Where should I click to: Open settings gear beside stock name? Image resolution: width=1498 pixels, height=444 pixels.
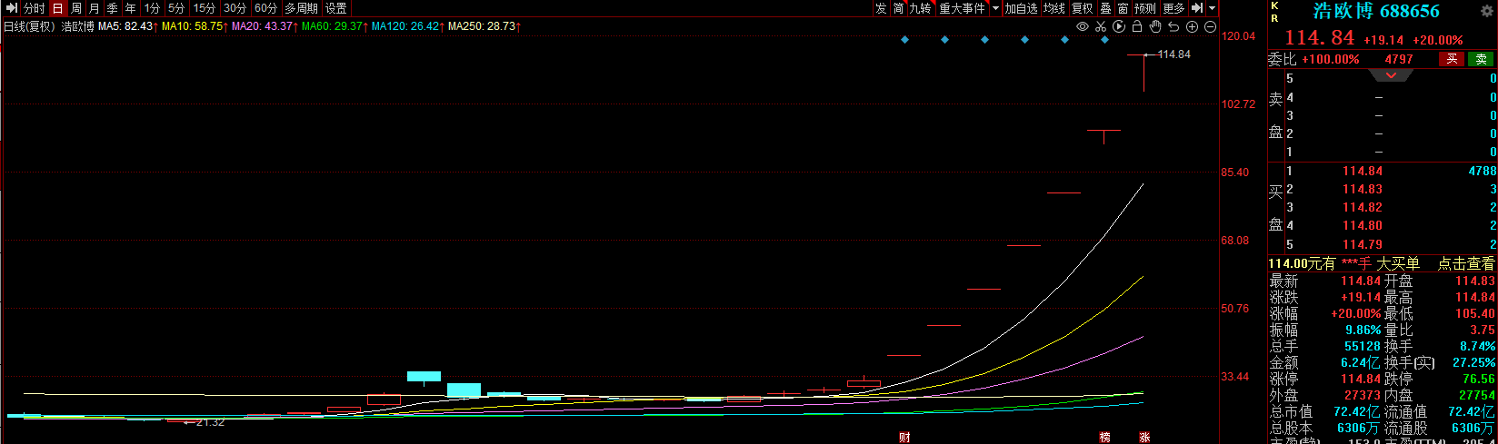(x=1487, y=12)
